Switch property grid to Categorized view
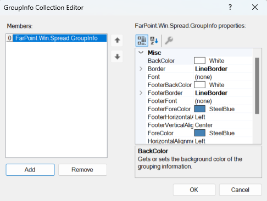The image size is (267, 201). click(x=142, y=41)
